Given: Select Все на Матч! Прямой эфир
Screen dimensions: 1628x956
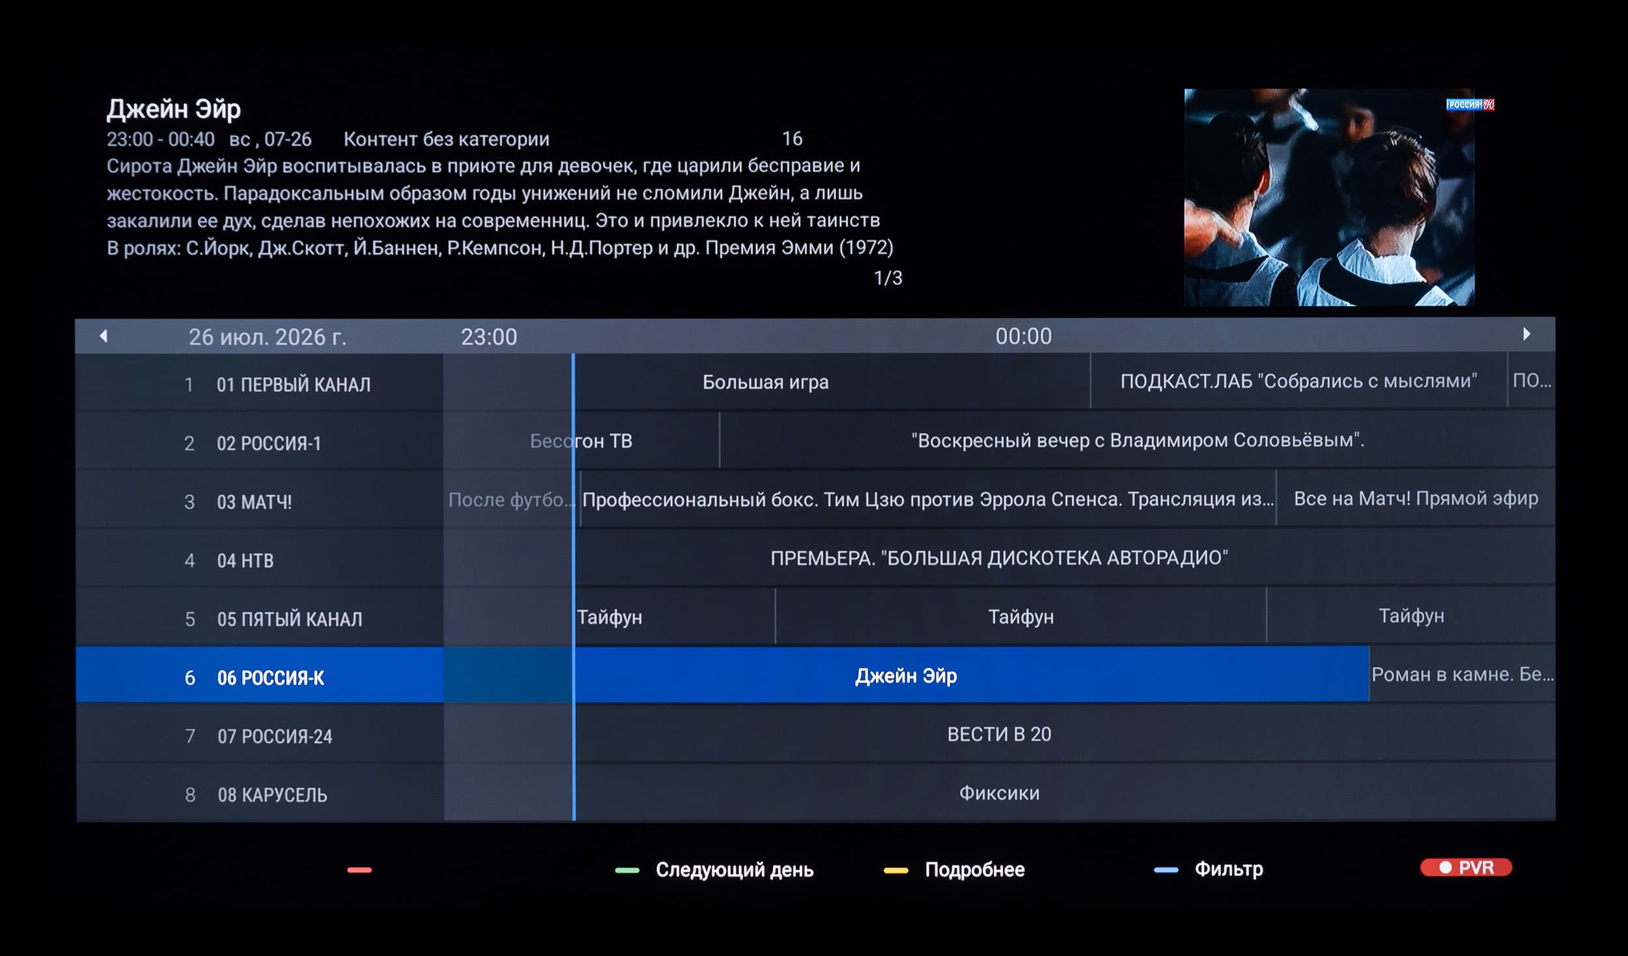Looking at the screenshot, I should point(1416,498).
